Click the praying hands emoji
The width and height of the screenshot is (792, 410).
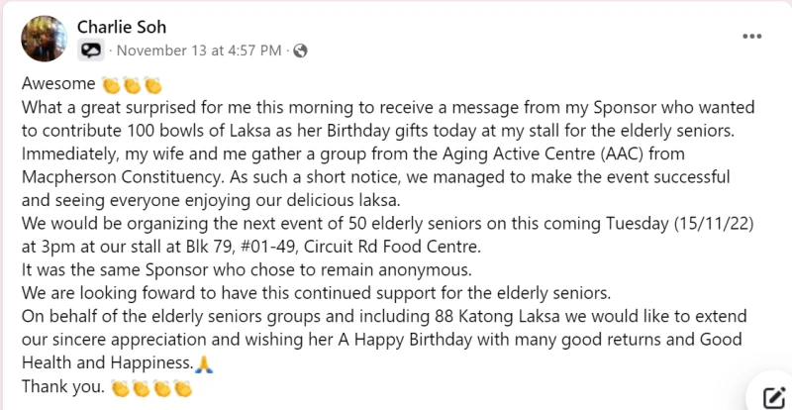click(x=205, y=364)
